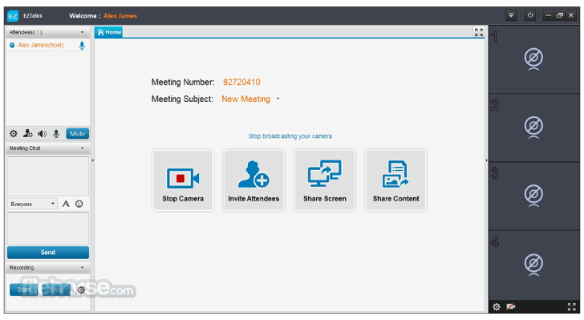584x320 pixels.
Task: Open emoji picker in chat
Action: coord(79,204)
